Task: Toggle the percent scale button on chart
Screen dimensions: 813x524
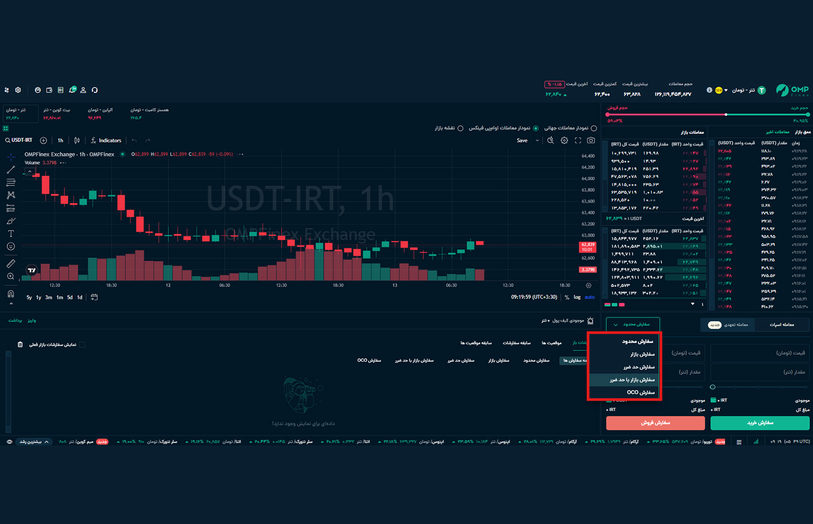Action: [566, 297]
